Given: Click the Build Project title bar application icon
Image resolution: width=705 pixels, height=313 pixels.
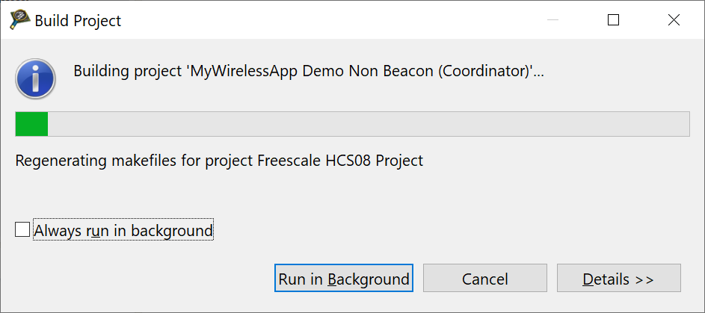Looking at the screenshot, I should (x=20, y=20).
